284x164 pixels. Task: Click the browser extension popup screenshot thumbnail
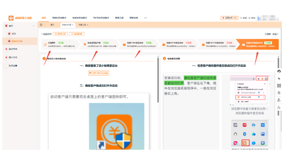[x=250, y=90]
